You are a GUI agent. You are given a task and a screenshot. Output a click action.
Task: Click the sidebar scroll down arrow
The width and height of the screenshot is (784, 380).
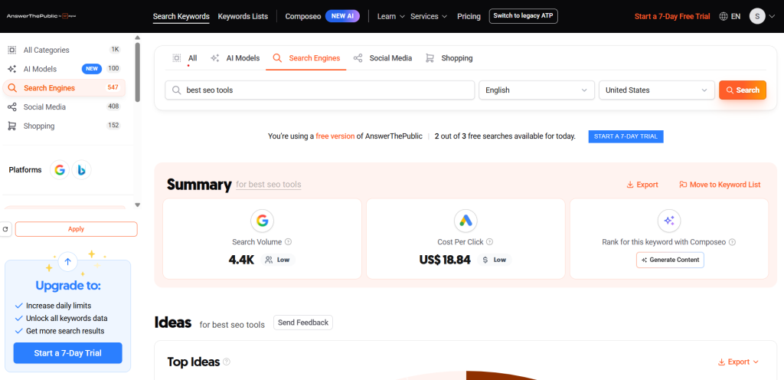click(138, 205)
